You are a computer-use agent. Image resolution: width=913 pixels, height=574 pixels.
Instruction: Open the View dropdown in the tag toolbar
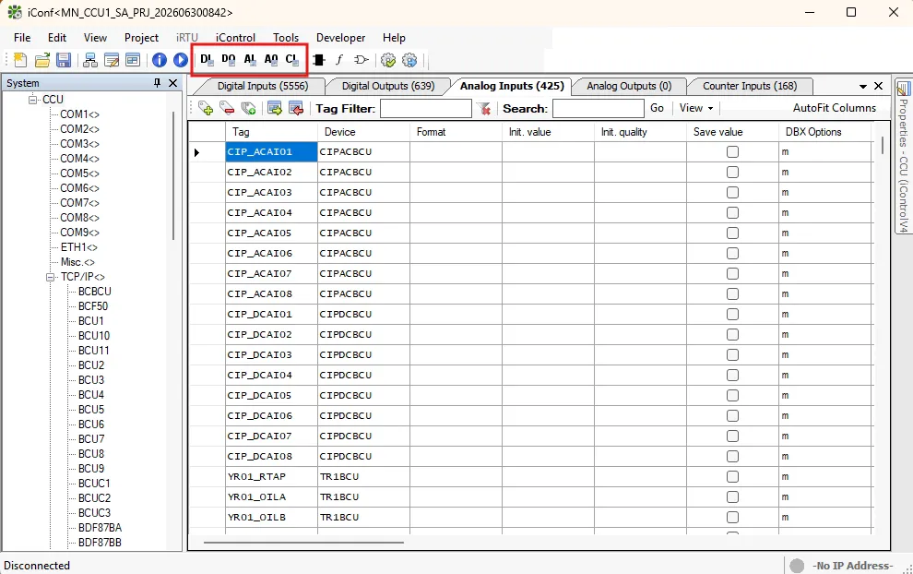pyautogui.click(x=695, y=108)
